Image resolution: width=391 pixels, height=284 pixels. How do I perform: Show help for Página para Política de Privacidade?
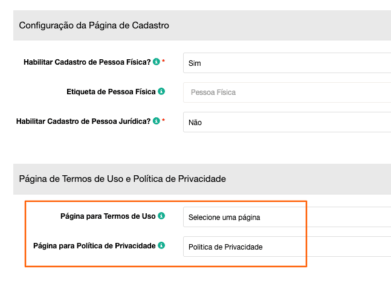170,246
